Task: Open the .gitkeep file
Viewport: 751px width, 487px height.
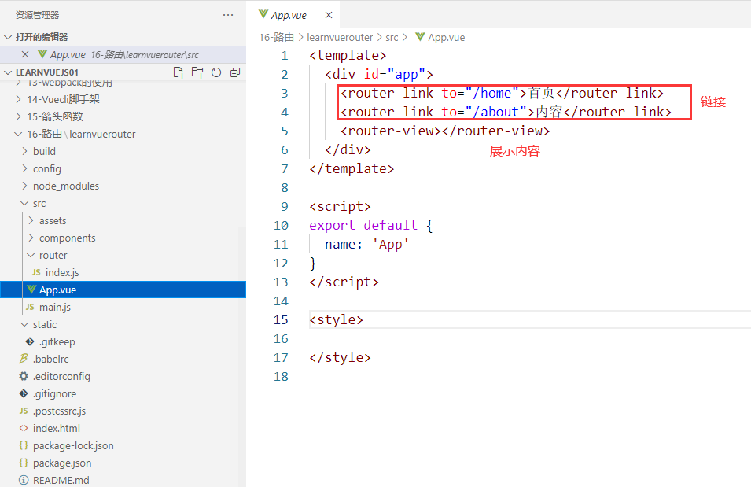Action: click(123, 341)
